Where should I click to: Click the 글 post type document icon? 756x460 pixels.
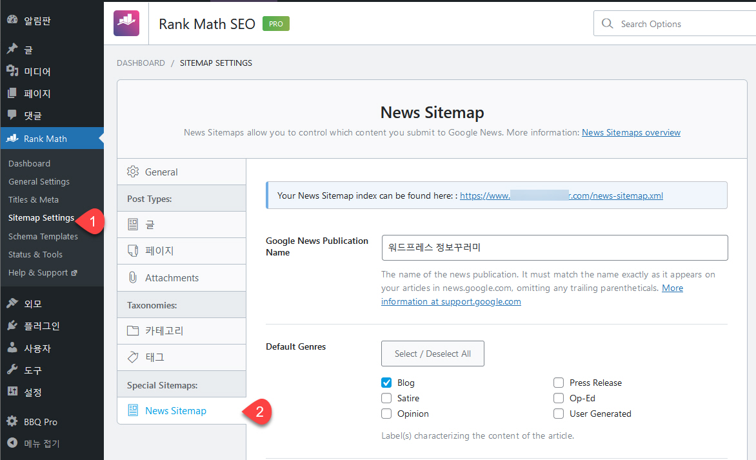point(133,225)
